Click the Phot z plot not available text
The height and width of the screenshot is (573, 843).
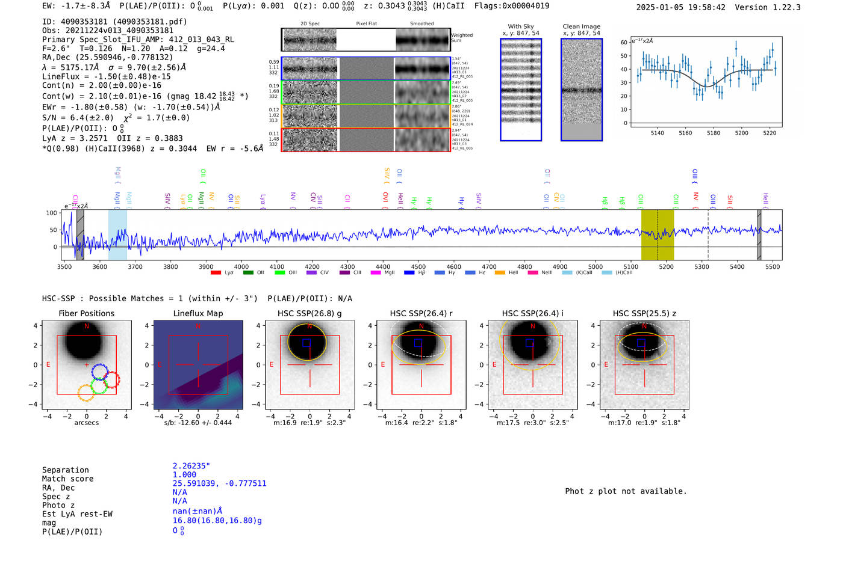coord(626,491)
